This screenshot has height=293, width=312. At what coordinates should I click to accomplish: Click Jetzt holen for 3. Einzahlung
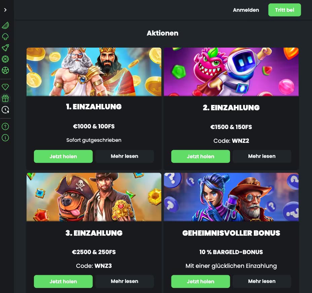[x=63, y=281]
